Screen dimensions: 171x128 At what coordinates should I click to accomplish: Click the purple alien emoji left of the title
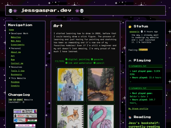[x=15, y=11]
